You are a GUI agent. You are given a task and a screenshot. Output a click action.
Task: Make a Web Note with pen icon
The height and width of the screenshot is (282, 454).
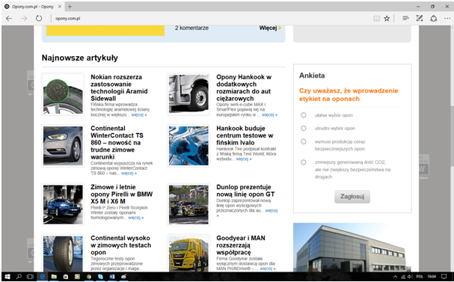pyautogui.click(x=420, y=18)
